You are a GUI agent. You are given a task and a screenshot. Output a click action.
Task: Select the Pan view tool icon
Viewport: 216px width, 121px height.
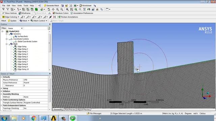[53, 9]
